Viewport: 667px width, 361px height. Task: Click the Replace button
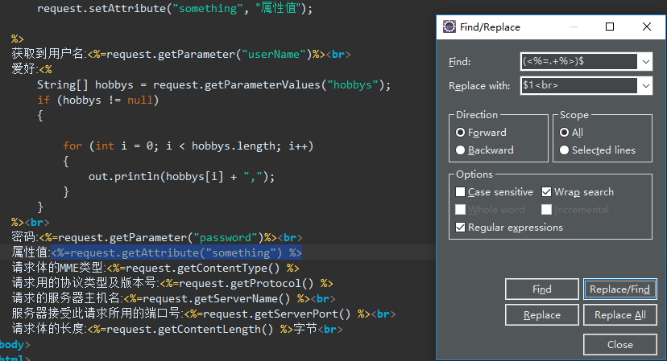click(542, 314)
